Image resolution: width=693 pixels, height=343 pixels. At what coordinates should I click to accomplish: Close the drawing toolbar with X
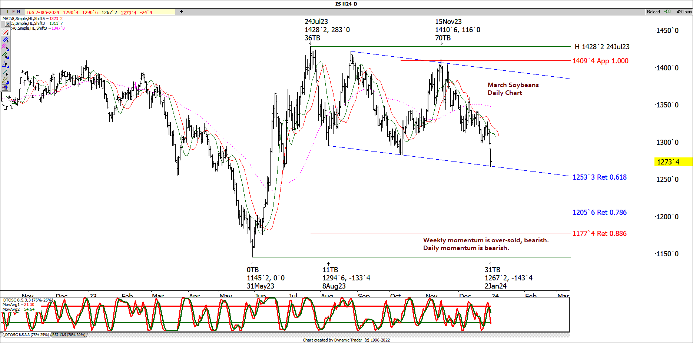pos(7,24)
